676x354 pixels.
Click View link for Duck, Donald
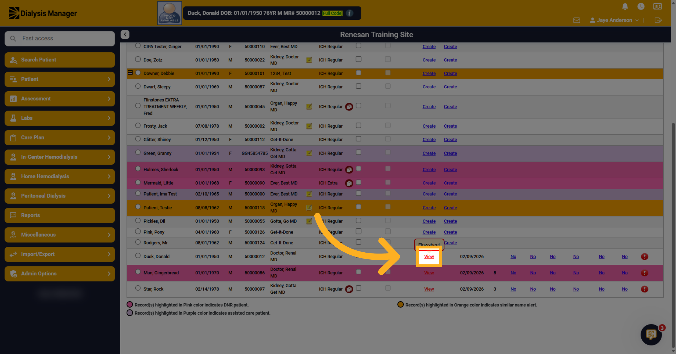[x=429, y=257]
